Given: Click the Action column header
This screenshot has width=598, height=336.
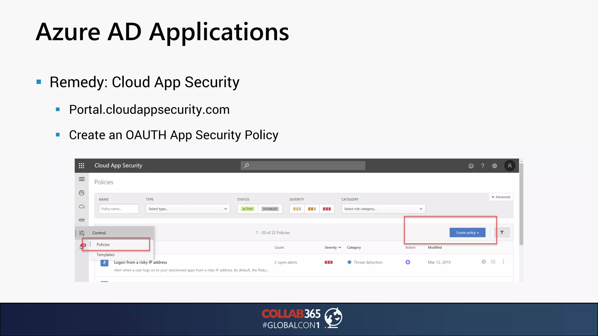Looking at the screenshot, I should coord(410,247).
